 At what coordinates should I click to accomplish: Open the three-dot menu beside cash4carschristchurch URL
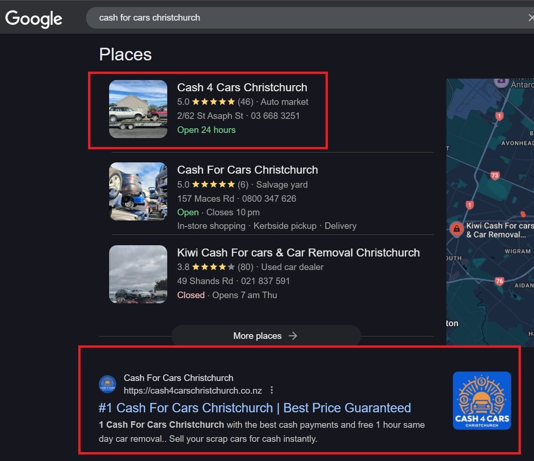tap(272, 390)
